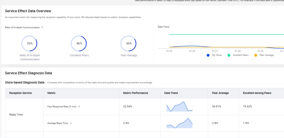This screenshot has width=284, height=138.
Task: Toggle Peer Average legend dot
Action: click(256, 55)
